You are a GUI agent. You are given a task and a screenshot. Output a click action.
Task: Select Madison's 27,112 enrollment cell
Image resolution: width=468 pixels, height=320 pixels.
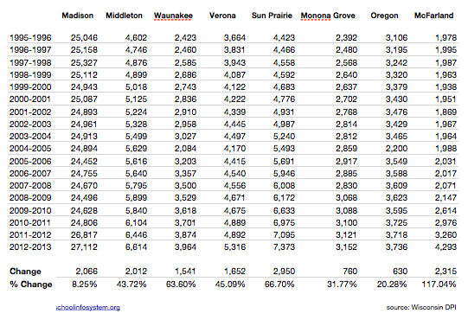(84, 247)
